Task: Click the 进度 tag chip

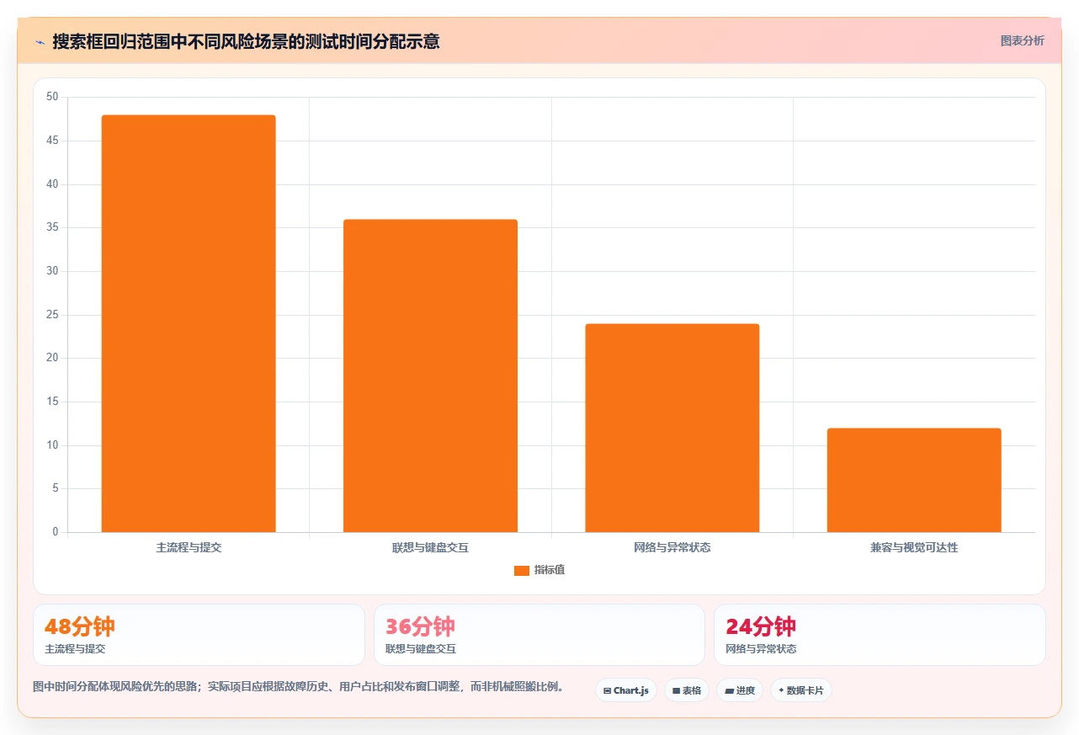Action: (740, 690)
